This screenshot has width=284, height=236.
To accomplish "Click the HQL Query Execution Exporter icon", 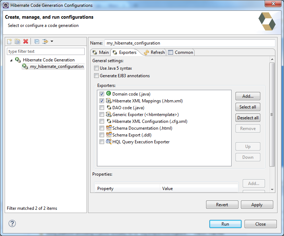I will pyautogui.click(x=109, y=142).
